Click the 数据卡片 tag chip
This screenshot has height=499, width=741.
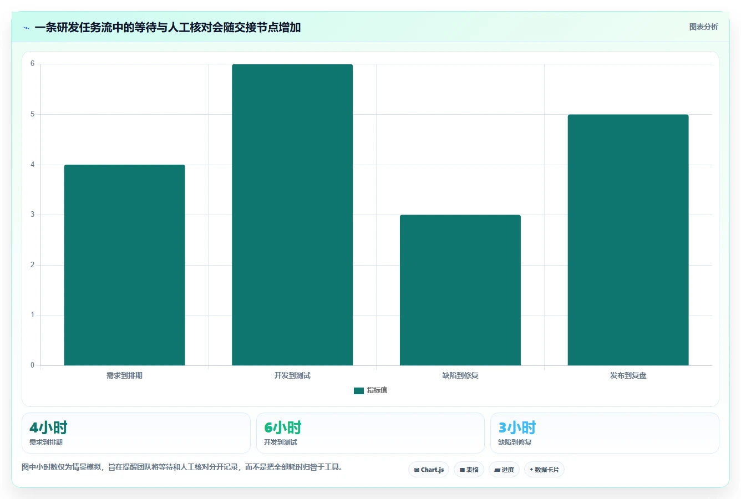pyautogui.click(x=544, y=470)
